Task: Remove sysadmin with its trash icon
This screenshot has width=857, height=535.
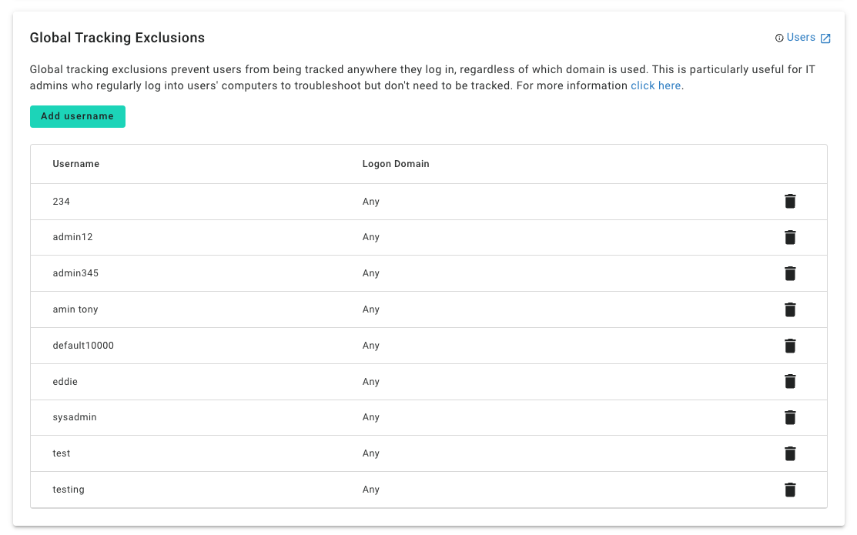Action: [x=790, y=417]
